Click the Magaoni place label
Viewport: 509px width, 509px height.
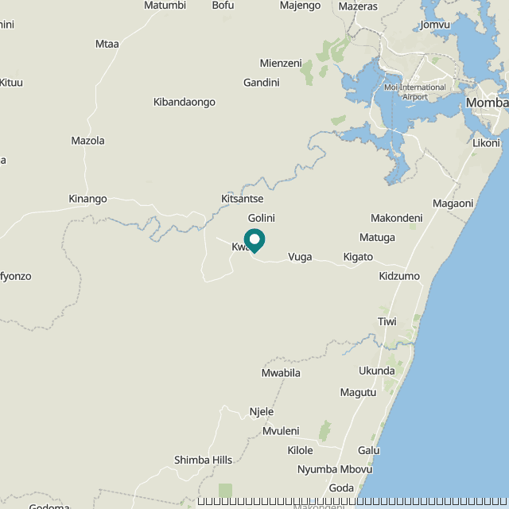(x=453, y=204)
